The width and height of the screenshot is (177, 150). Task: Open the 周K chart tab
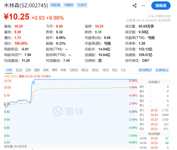(37, 70)
